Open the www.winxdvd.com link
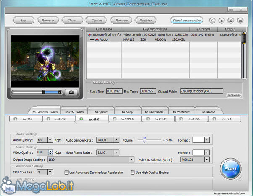Image resolution: width=253 pixels, height=196 pixels. [x=229, y=193]
